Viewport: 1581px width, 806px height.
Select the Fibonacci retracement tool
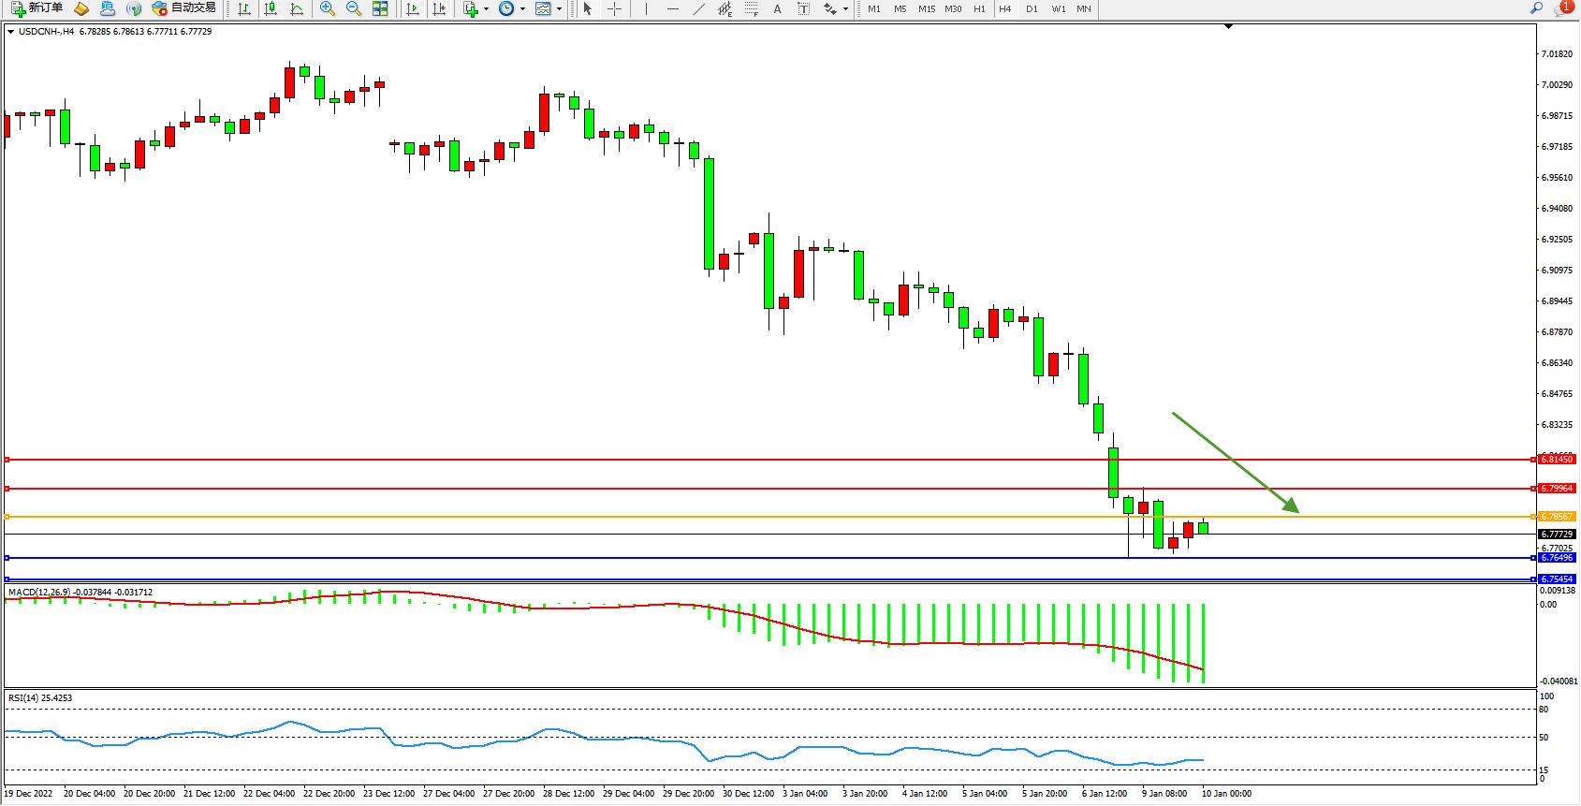pyautogui.click(x=751, y=8)
